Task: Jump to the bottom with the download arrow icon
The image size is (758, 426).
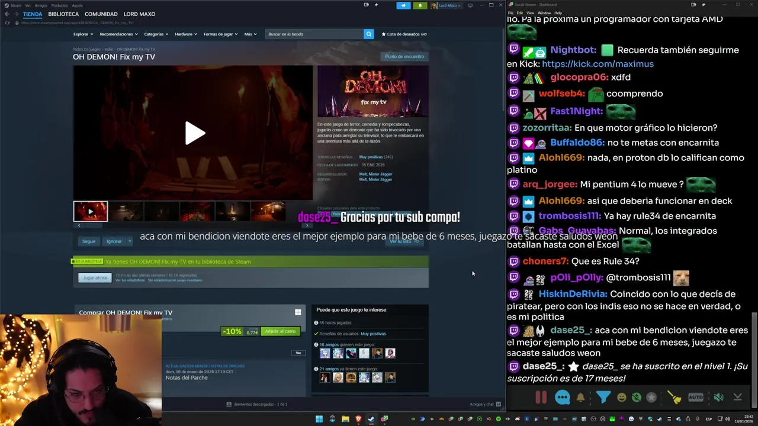Action: pyautogui.click(x=737, y=398)
